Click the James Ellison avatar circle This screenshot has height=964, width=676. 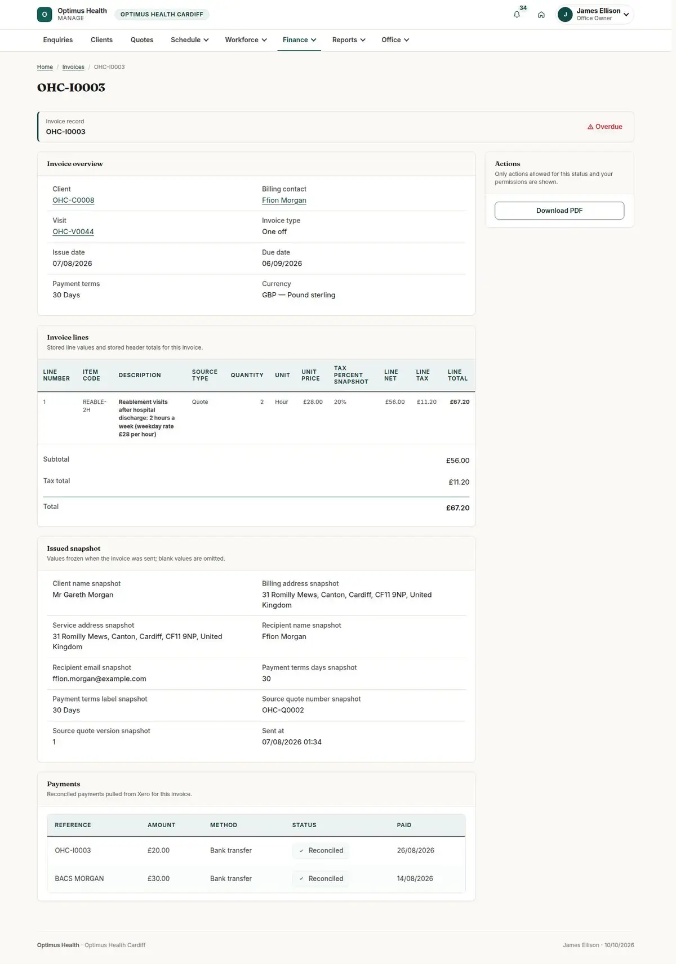(x=565, y=15)
